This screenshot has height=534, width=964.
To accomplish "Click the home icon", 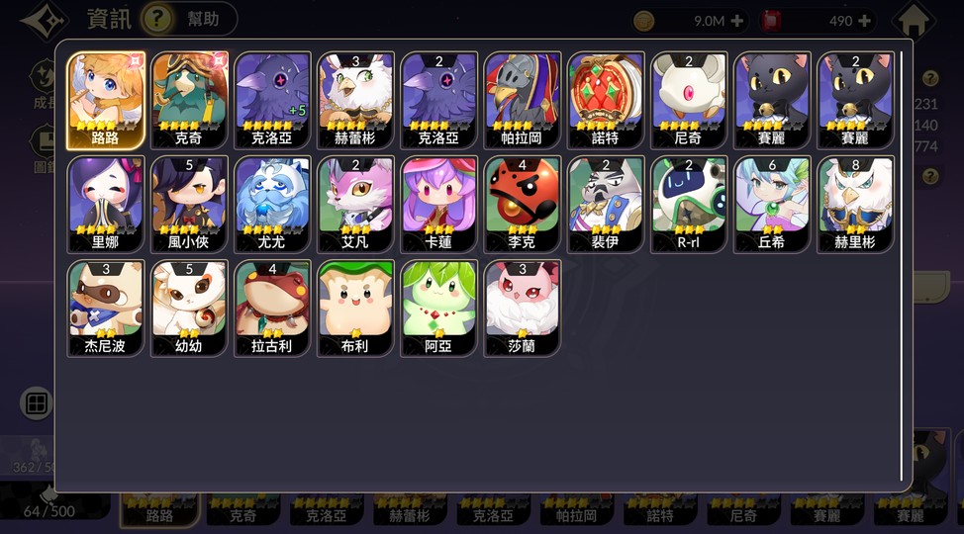I will (914, 20).
